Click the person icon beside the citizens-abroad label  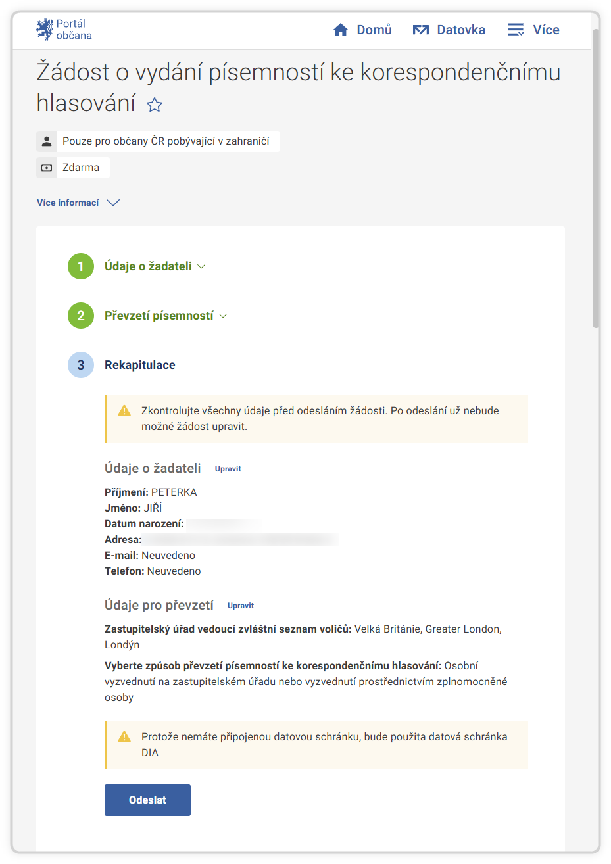(47, 141)
